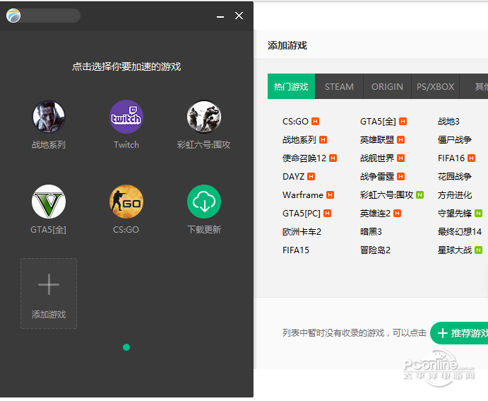Image resolution: width=488 pixels, height=401 pixels.
Task: Select 欧洲卡车2 in the game list
Action: [x=302, y=231]
